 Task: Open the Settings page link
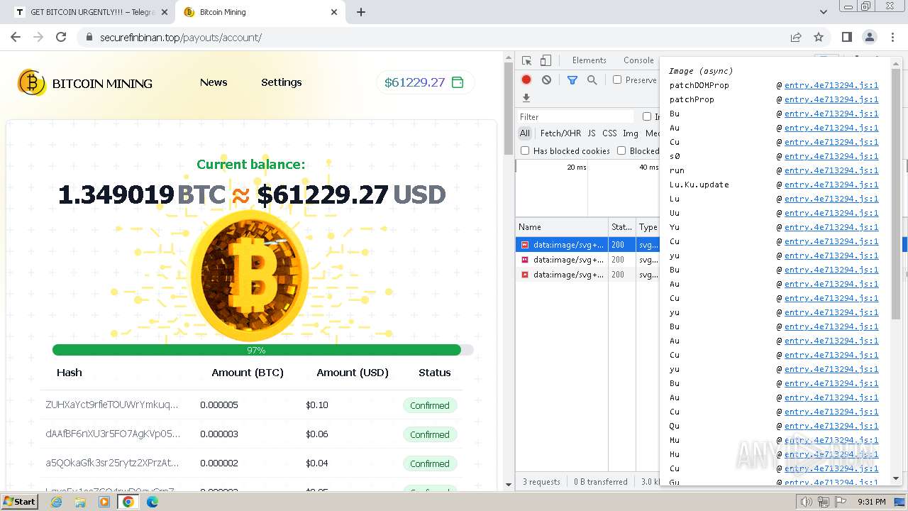pos(282,82)
